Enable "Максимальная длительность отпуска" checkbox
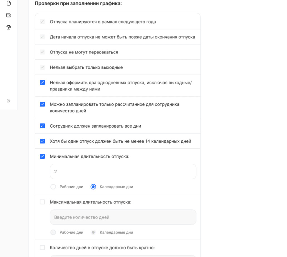287x257 pixels. pos(42,202)
